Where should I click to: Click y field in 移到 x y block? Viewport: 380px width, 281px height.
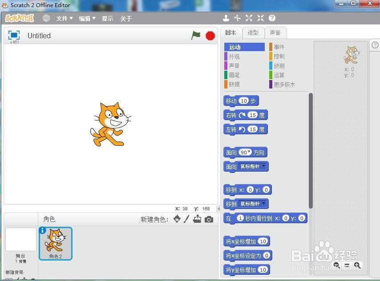click(x=266, y=190)
